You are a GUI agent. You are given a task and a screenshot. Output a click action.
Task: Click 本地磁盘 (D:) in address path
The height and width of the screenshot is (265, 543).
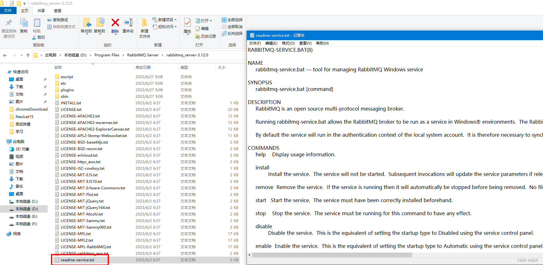tap(75, 55)
